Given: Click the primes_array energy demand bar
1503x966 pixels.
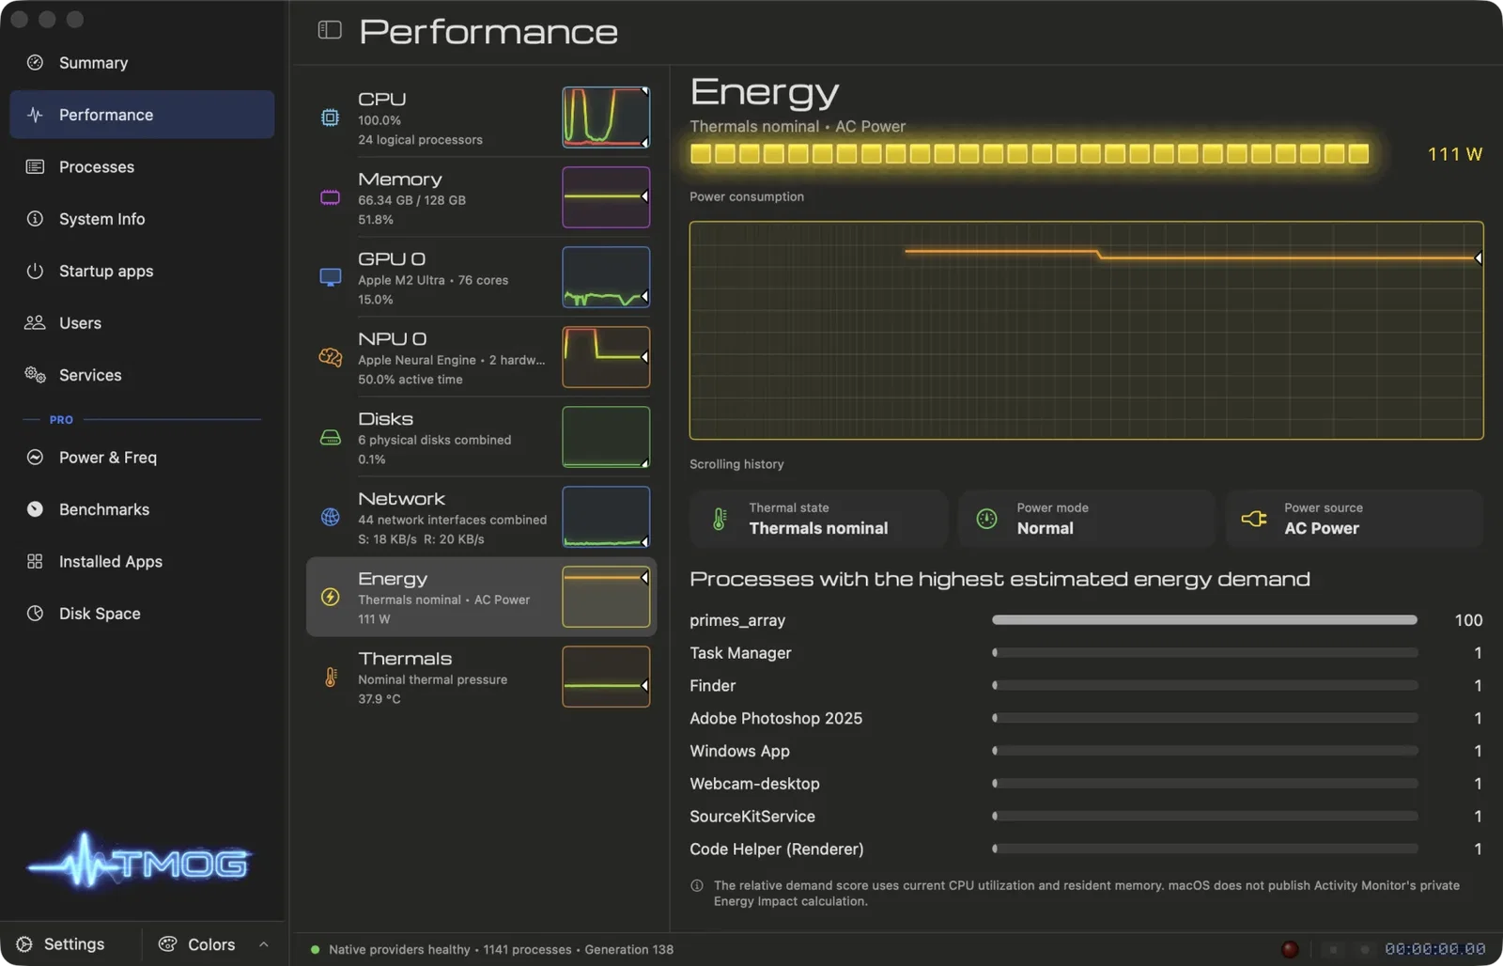Looking at the screenshot, I should click(1204, 620).
